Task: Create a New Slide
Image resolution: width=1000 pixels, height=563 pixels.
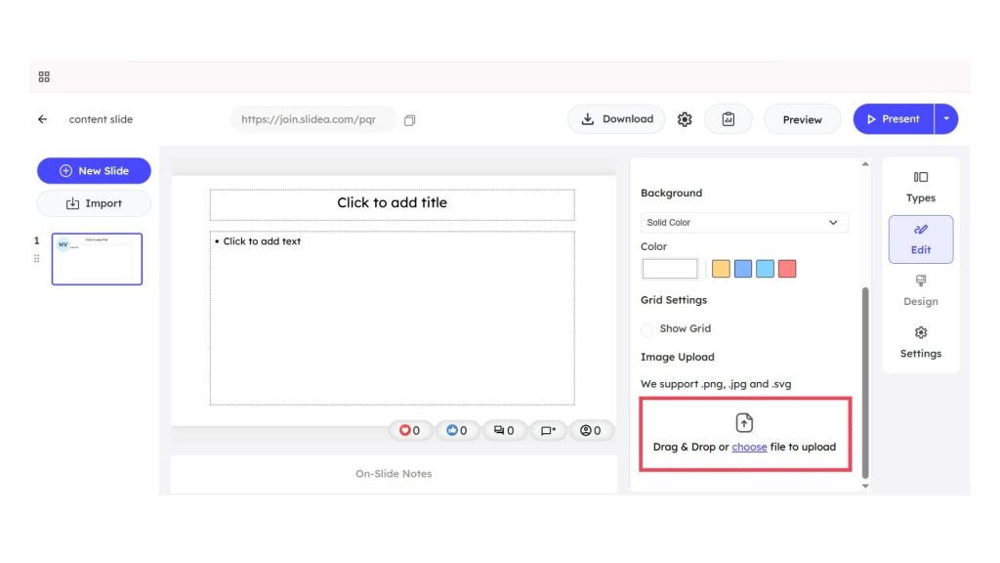Action: coord(94,170)
